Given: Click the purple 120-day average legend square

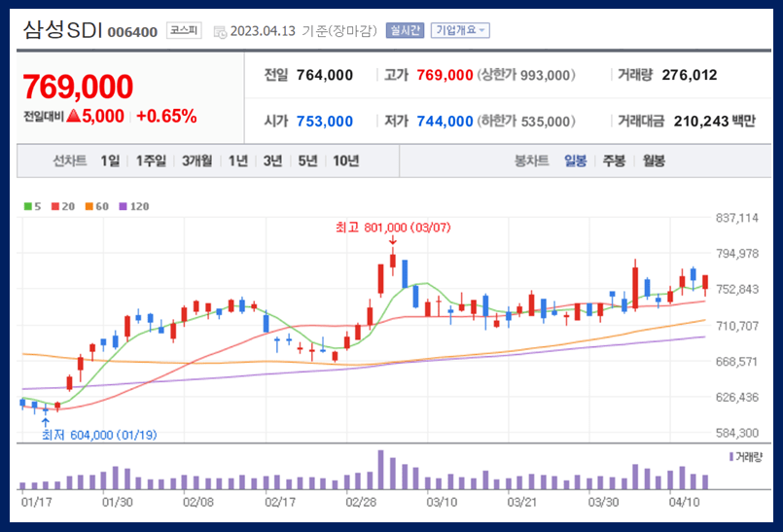Looking at the screenshot, I should point(123,206).
